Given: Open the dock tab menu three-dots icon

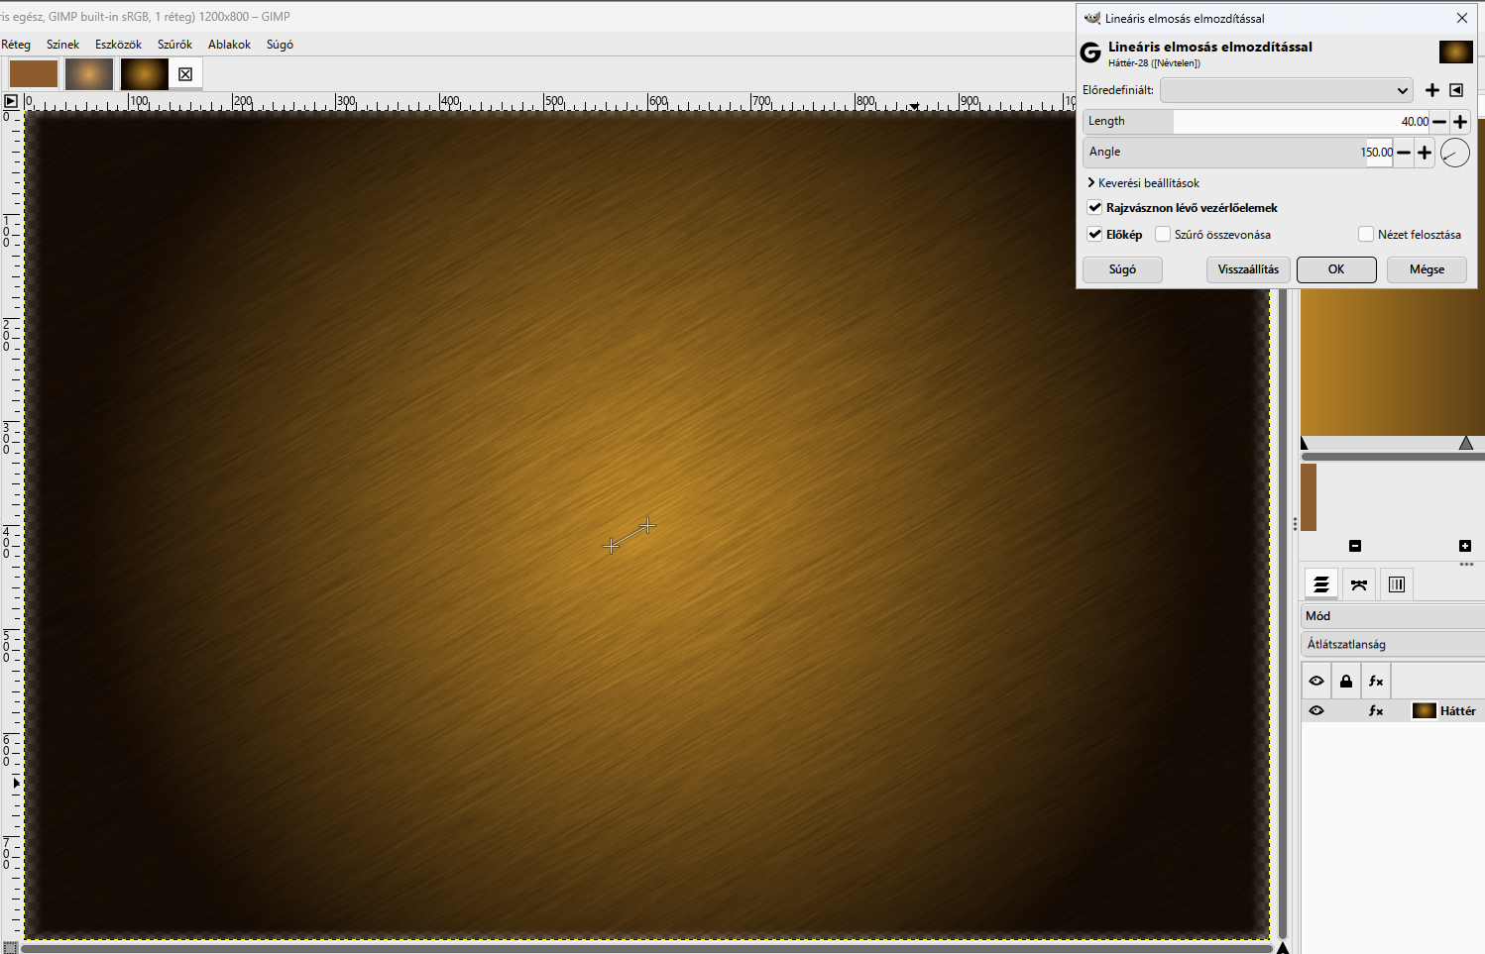Looking at the screenshot, I should [1466, 565].
